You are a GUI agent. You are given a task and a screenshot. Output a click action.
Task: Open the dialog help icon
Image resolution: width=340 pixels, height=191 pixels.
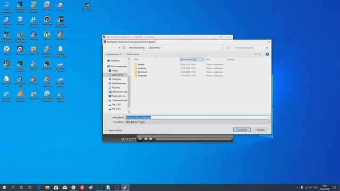[x=267, y=54]
